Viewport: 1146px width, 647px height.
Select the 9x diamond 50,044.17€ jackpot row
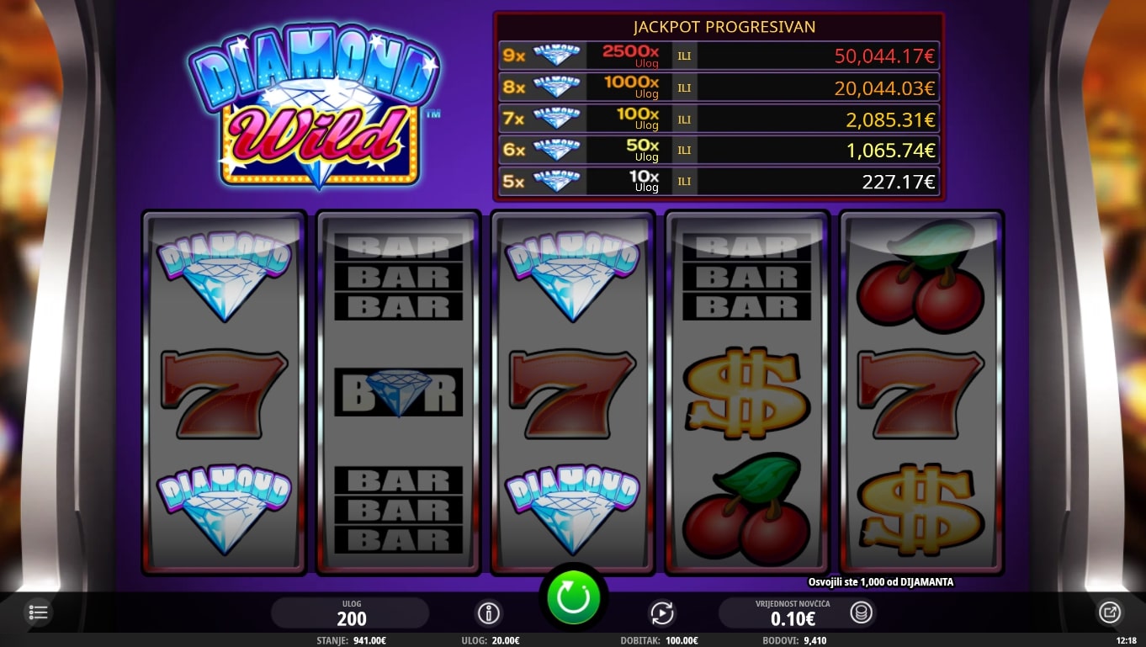click(x=719, y=56)
